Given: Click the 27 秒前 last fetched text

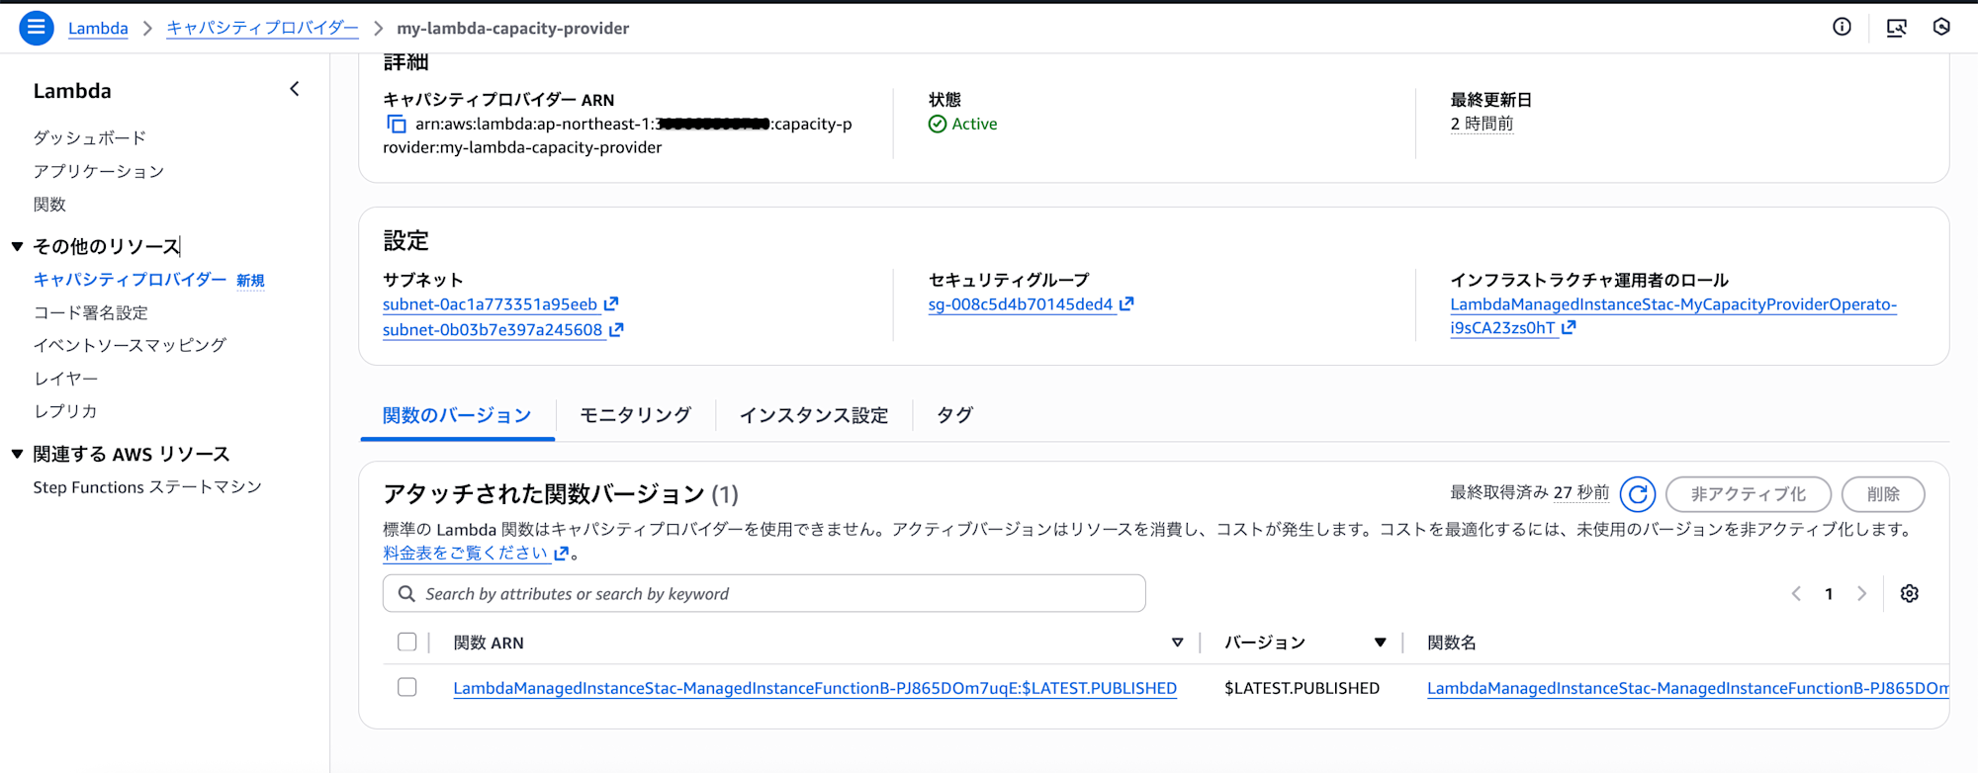Looking at the screenshot, I should point(1580,492).
